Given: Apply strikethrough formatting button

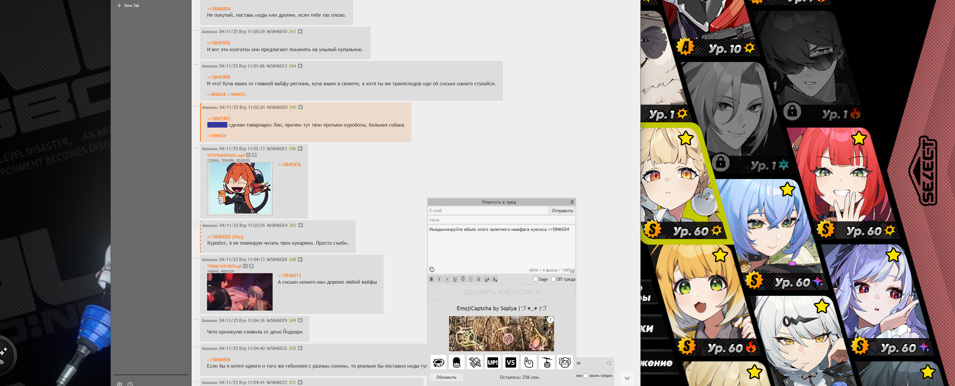Looking at the screenshot, I should point(478,279).
